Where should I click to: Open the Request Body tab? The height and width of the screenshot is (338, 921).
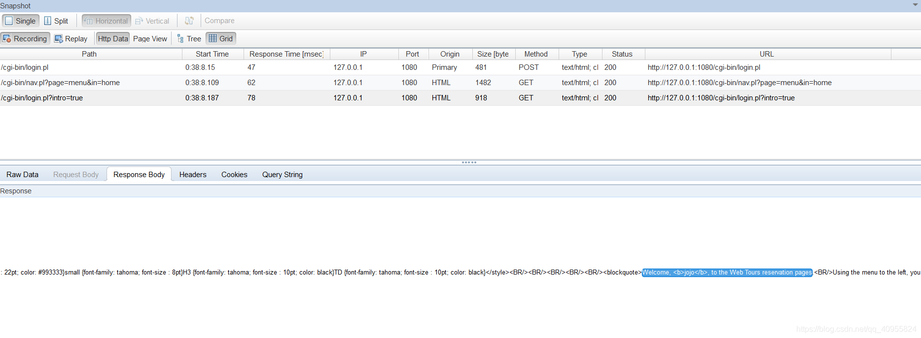tap(76, 174)
